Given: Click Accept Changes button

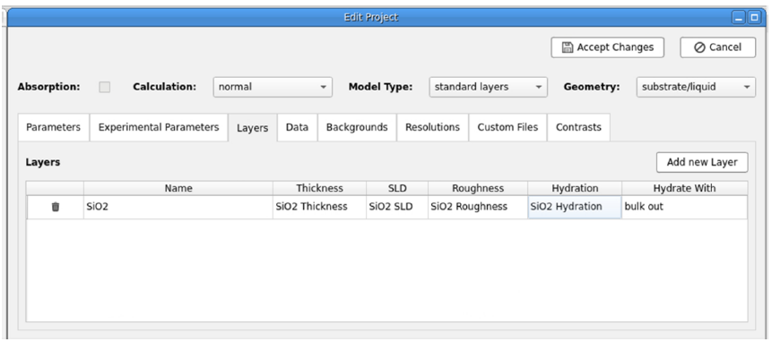Looking at the screenshot, I should click(608, 47).
